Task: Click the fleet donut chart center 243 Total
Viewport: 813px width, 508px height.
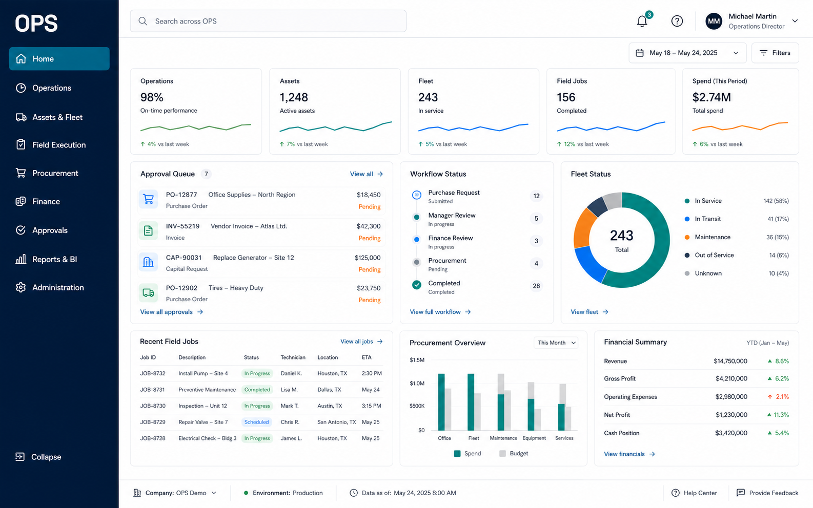Action: 622,240
